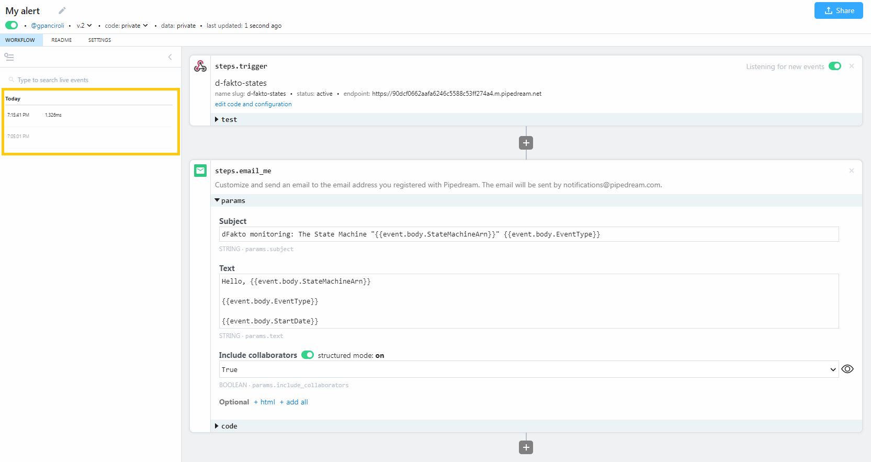The image size is (871, 462).
Task: Click the pencil icon to rename My alert
Action: (62, 10)
